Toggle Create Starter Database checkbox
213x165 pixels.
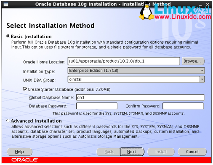pyautogui.click(x=25, y=89)
